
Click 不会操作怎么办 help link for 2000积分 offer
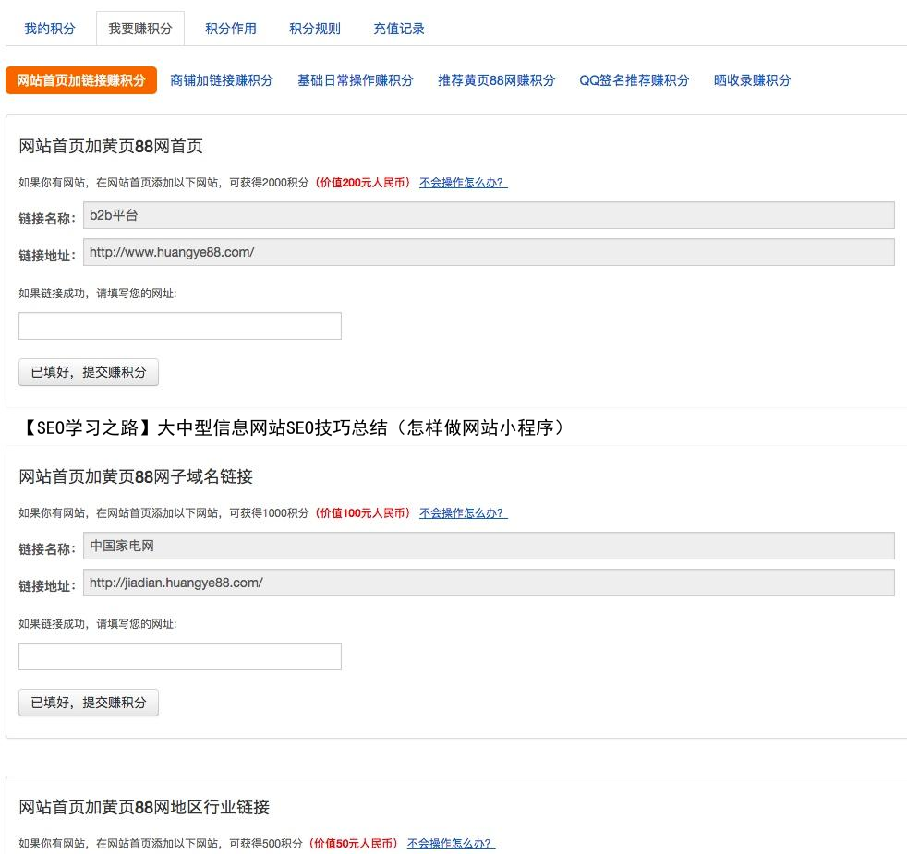(x=463, y=183)
